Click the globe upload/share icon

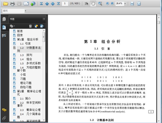point(33,3)
